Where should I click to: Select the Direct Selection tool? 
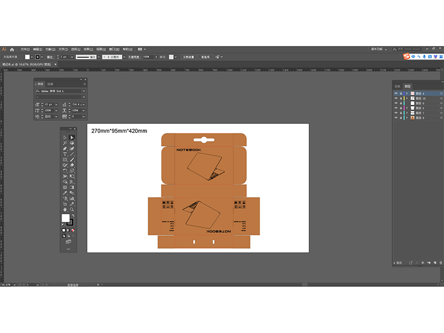pos(72,137)
